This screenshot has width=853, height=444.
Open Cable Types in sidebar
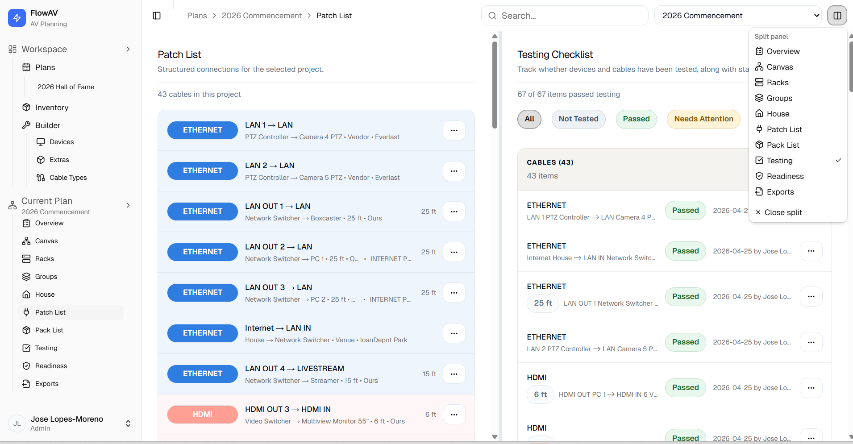click(x=68, y=178)
